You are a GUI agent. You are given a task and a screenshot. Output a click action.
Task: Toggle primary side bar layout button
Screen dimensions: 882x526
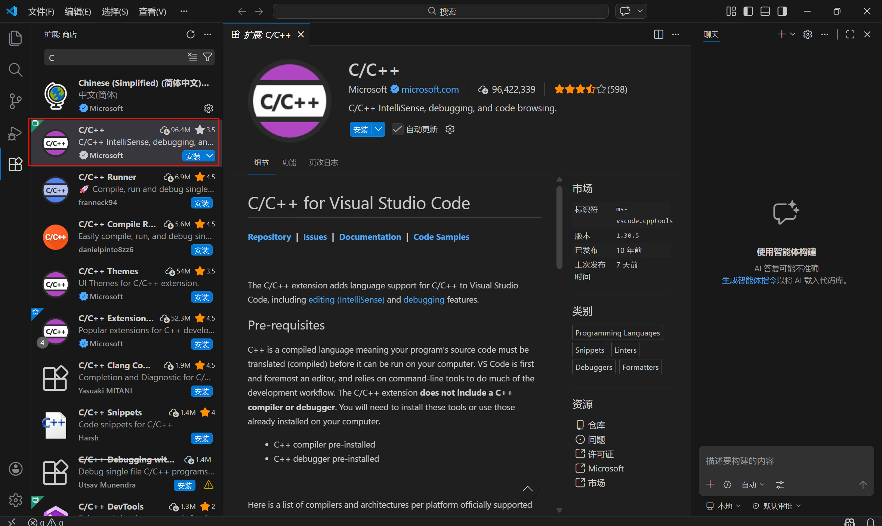pyautogui.click(x=748, y=11)
